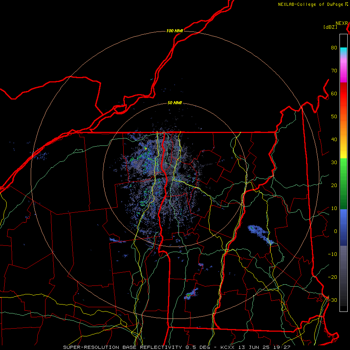Viewport: 350px width, 350px height.
Task: Click the 80 dBZ scale value
Action: pyautogui.click(x=334, y=48)
